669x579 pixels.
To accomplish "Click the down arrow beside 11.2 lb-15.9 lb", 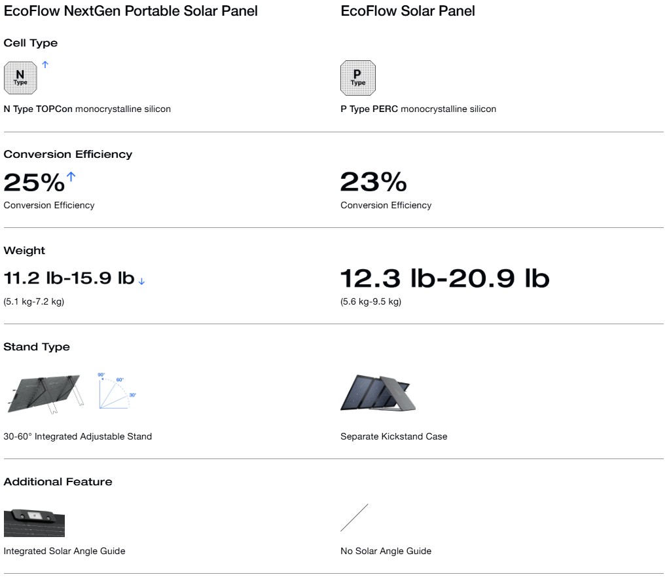I will 141,282.
